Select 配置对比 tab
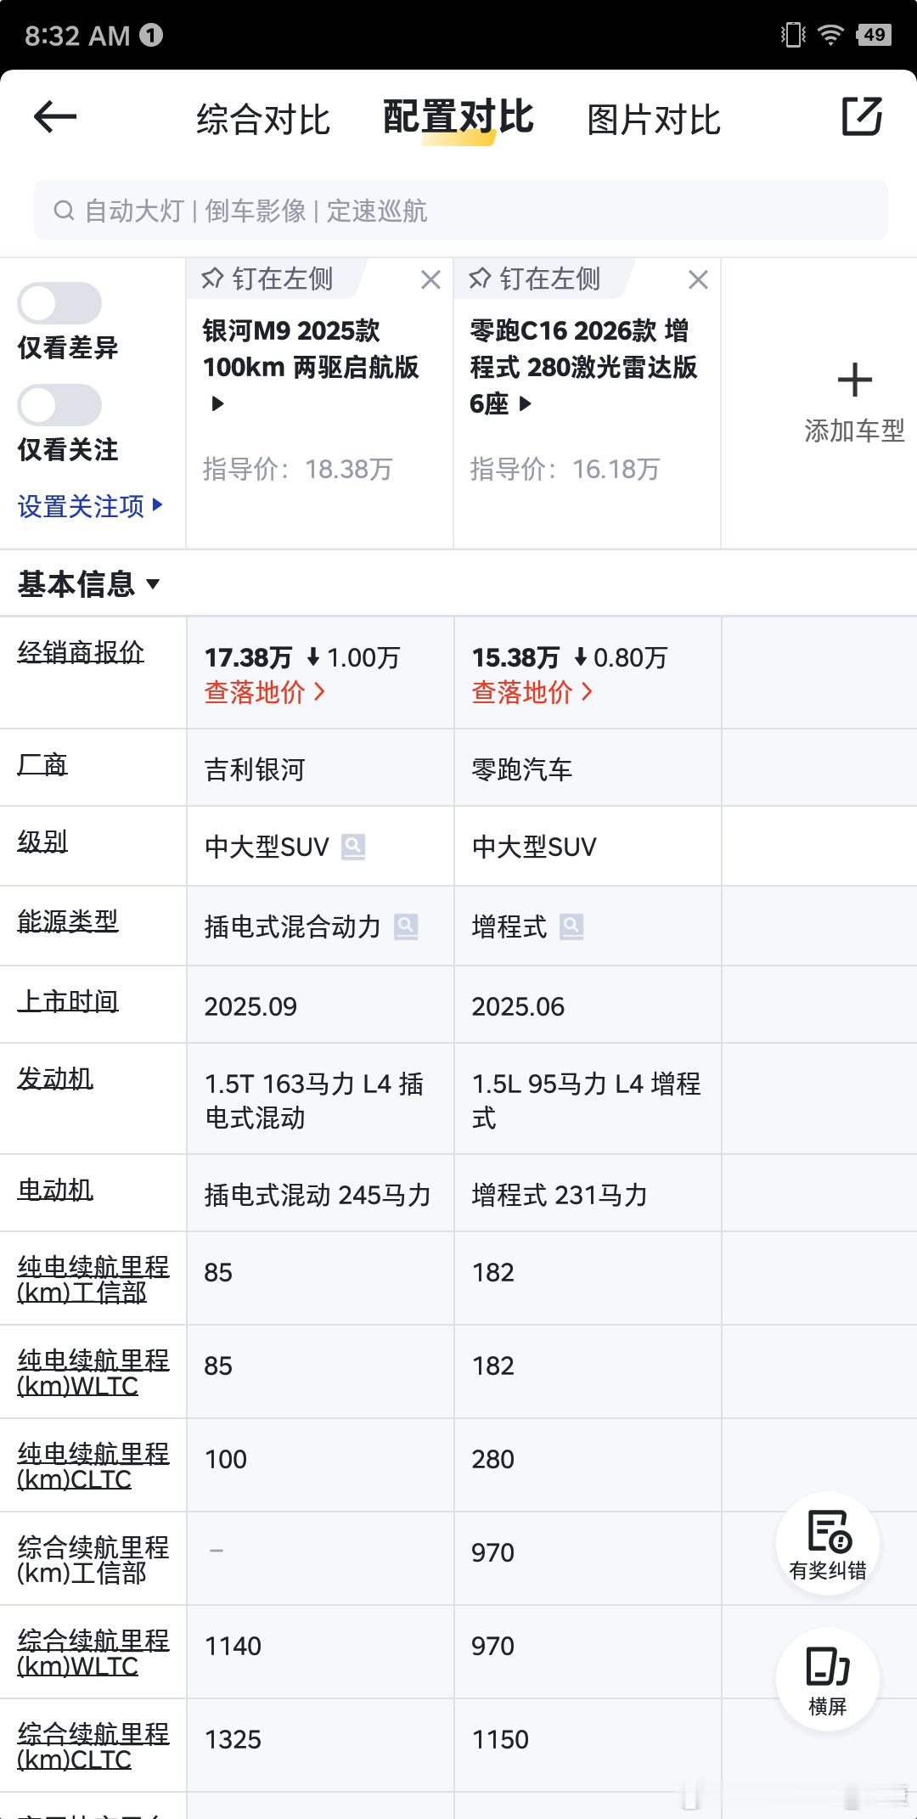Image resolution: width=917 pixels, height=1819 pixels. (x=458, y=117)
